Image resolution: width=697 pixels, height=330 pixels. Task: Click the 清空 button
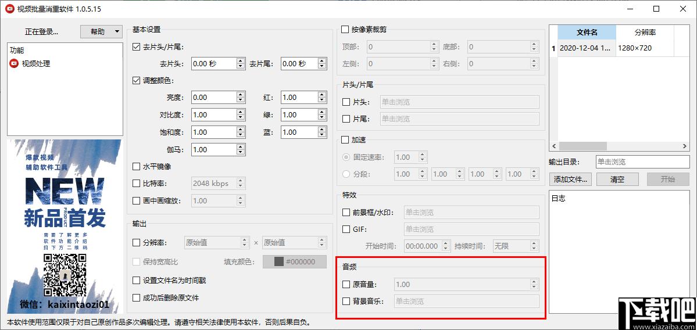[x=617, y=180]
